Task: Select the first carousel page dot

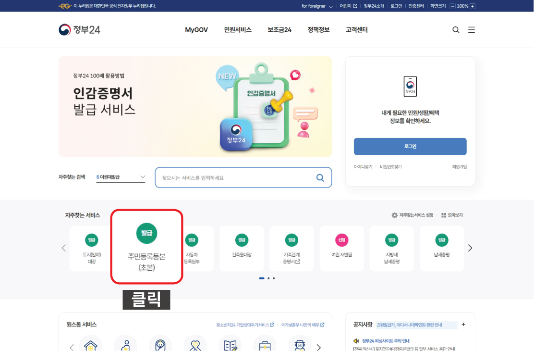Action: pyautogui.click(x=262, y=278)
